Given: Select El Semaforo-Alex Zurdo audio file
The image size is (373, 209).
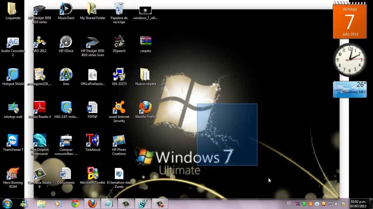Looking at the screenshot, I should (119, 178).
